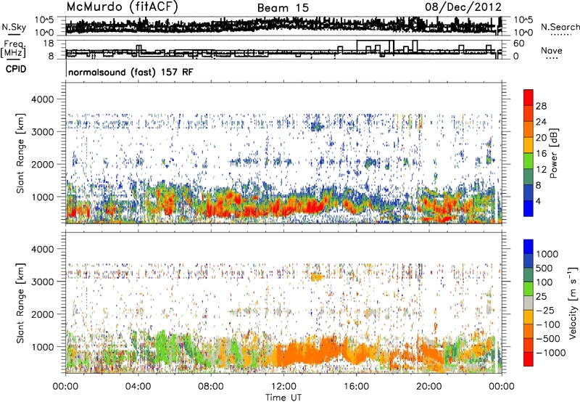Click the '-1000' value on Velocity colorbar
This screenshot has width=580, height=402.
point(551,353)
